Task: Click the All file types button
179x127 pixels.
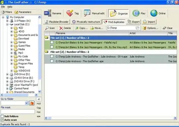Action: pos(39,99)
